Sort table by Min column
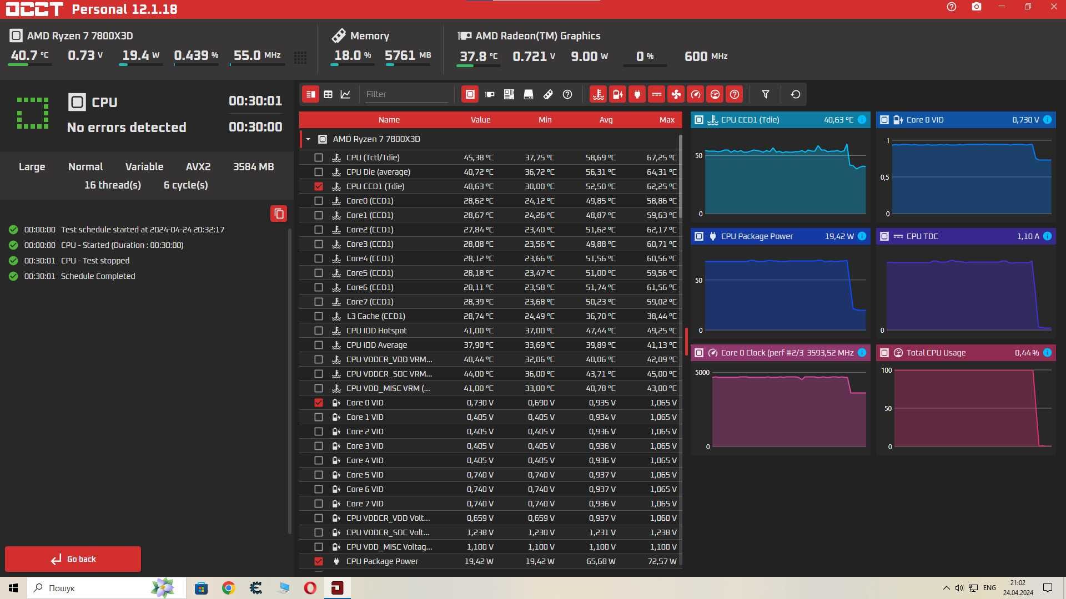This screenshot has width=1066, height=599. point(545,120)
